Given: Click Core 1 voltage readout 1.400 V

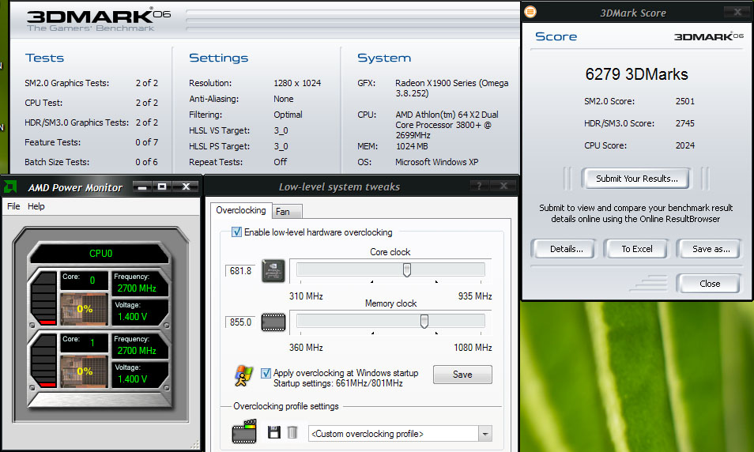Looking at the screenshot, I should [132, 379].
